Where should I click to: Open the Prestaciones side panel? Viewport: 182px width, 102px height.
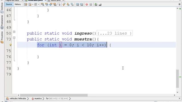coord(2,22)
